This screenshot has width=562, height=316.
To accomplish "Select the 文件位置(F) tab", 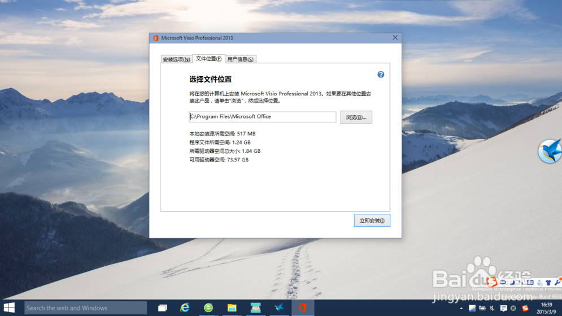I will pos(208,59).
